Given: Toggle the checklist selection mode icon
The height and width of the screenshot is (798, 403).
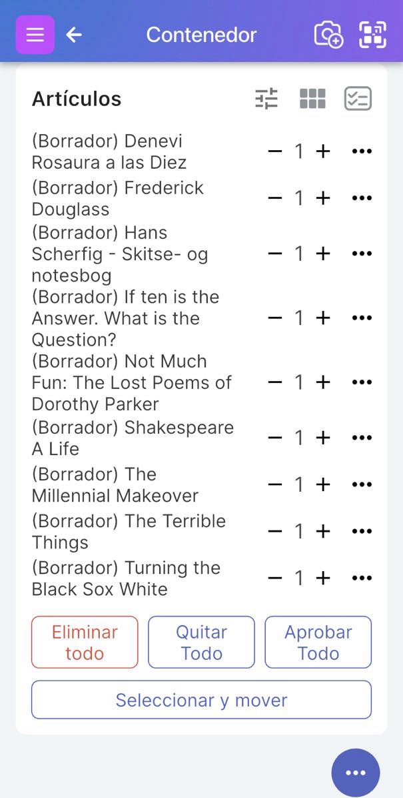Looking at the screenshot, I should 358,99.
